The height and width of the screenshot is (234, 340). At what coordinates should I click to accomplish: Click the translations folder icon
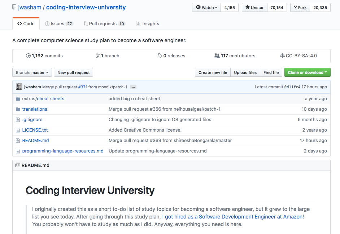click(18, 109)
